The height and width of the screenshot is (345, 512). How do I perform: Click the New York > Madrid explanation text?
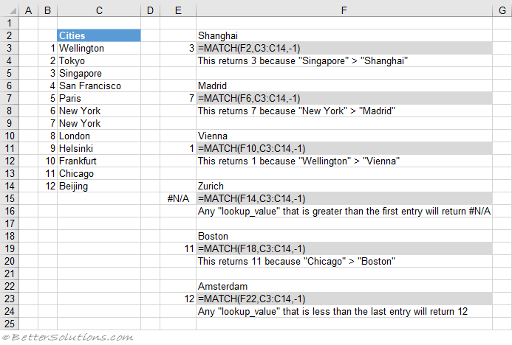click(296, 111)
